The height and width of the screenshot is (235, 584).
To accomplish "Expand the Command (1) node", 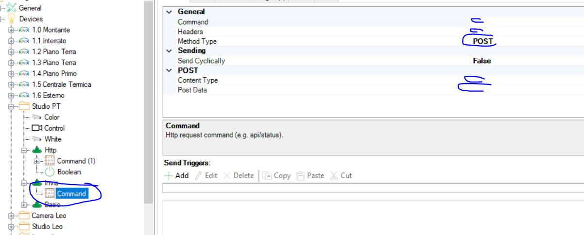I will coord(36,161).
